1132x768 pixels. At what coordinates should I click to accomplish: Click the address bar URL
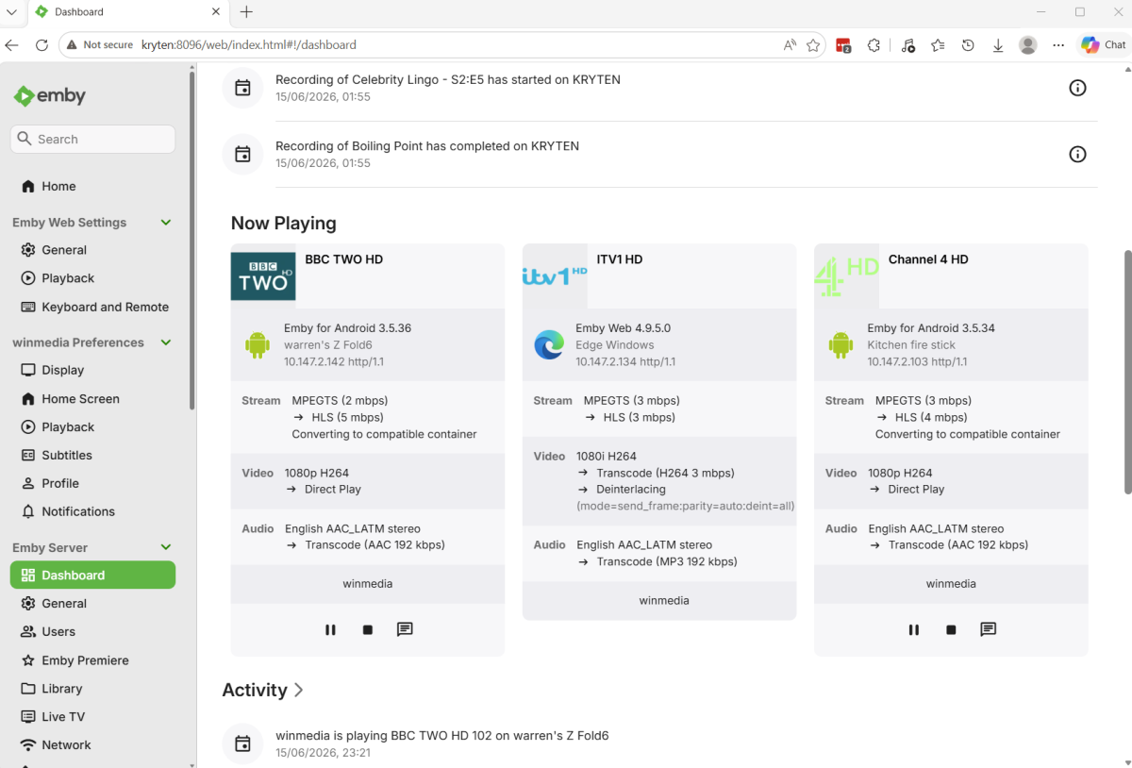(x=249, y=44)
